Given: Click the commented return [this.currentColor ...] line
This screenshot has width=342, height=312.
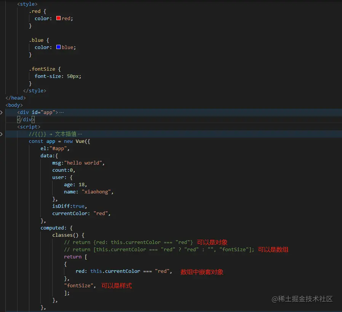Looking at the screenshot, I should [159, 250].
